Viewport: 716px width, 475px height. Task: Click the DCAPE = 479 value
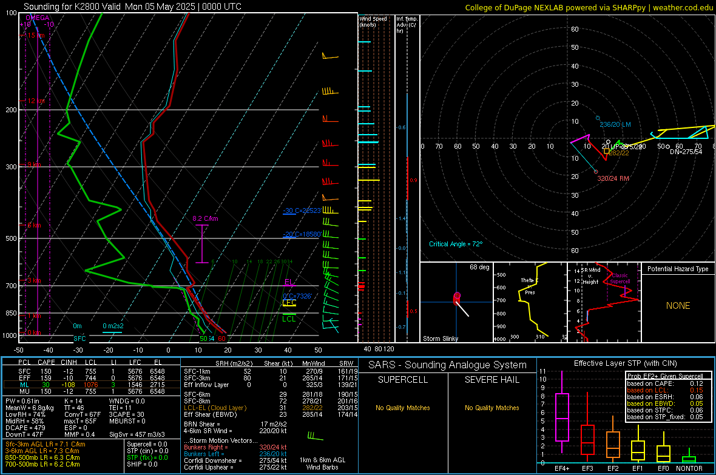click(x=25, y=428)
